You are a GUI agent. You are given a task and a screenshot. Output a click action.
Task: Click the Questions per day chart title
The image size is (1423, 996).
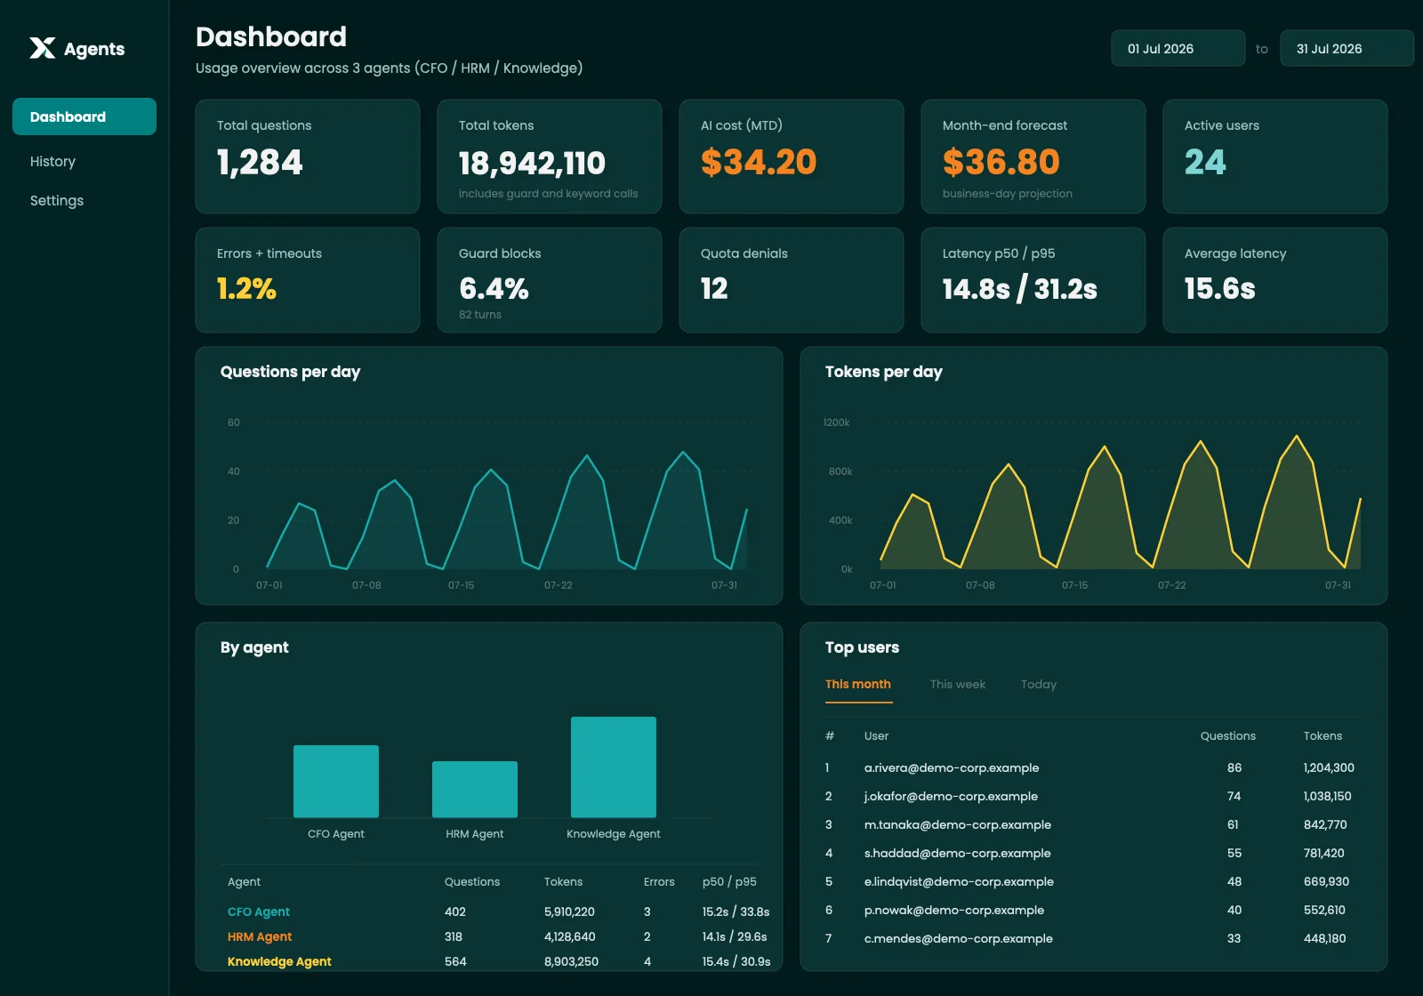tap(290, 372)
